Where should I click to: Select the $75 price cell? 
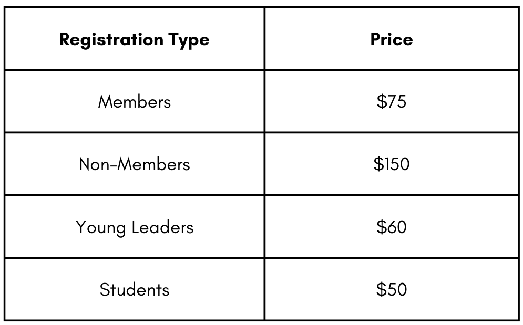[x=392, y=101]
